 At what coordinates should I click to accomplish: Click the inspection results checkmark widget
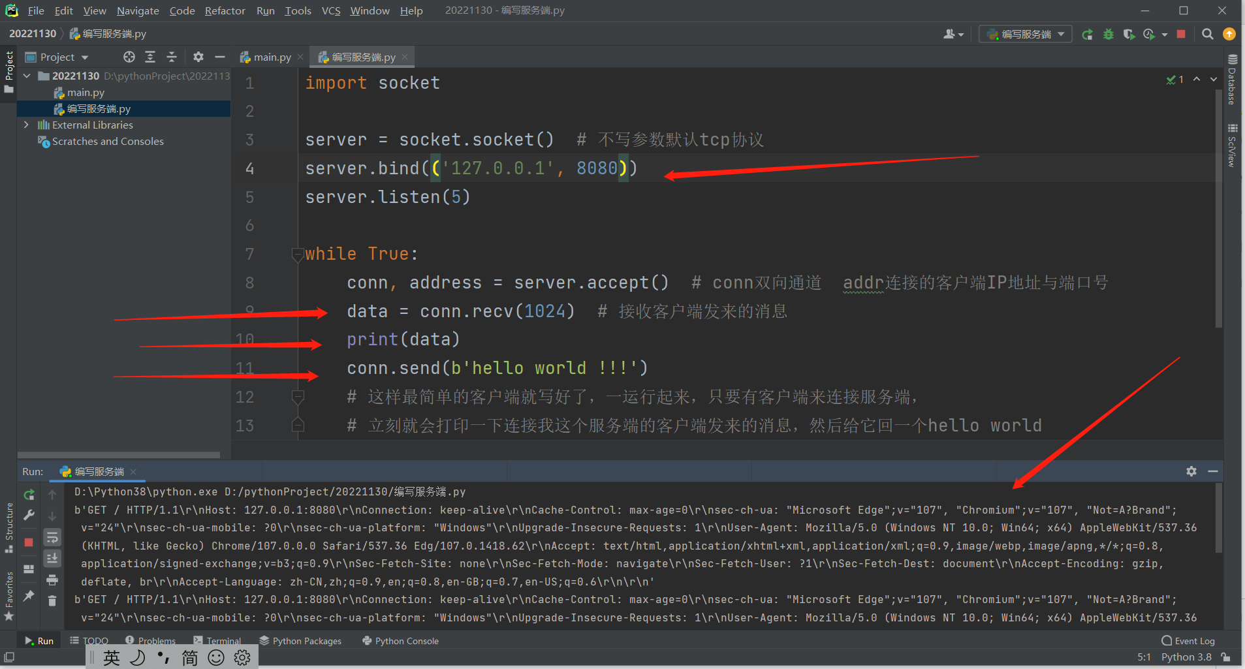point(1175,80)
